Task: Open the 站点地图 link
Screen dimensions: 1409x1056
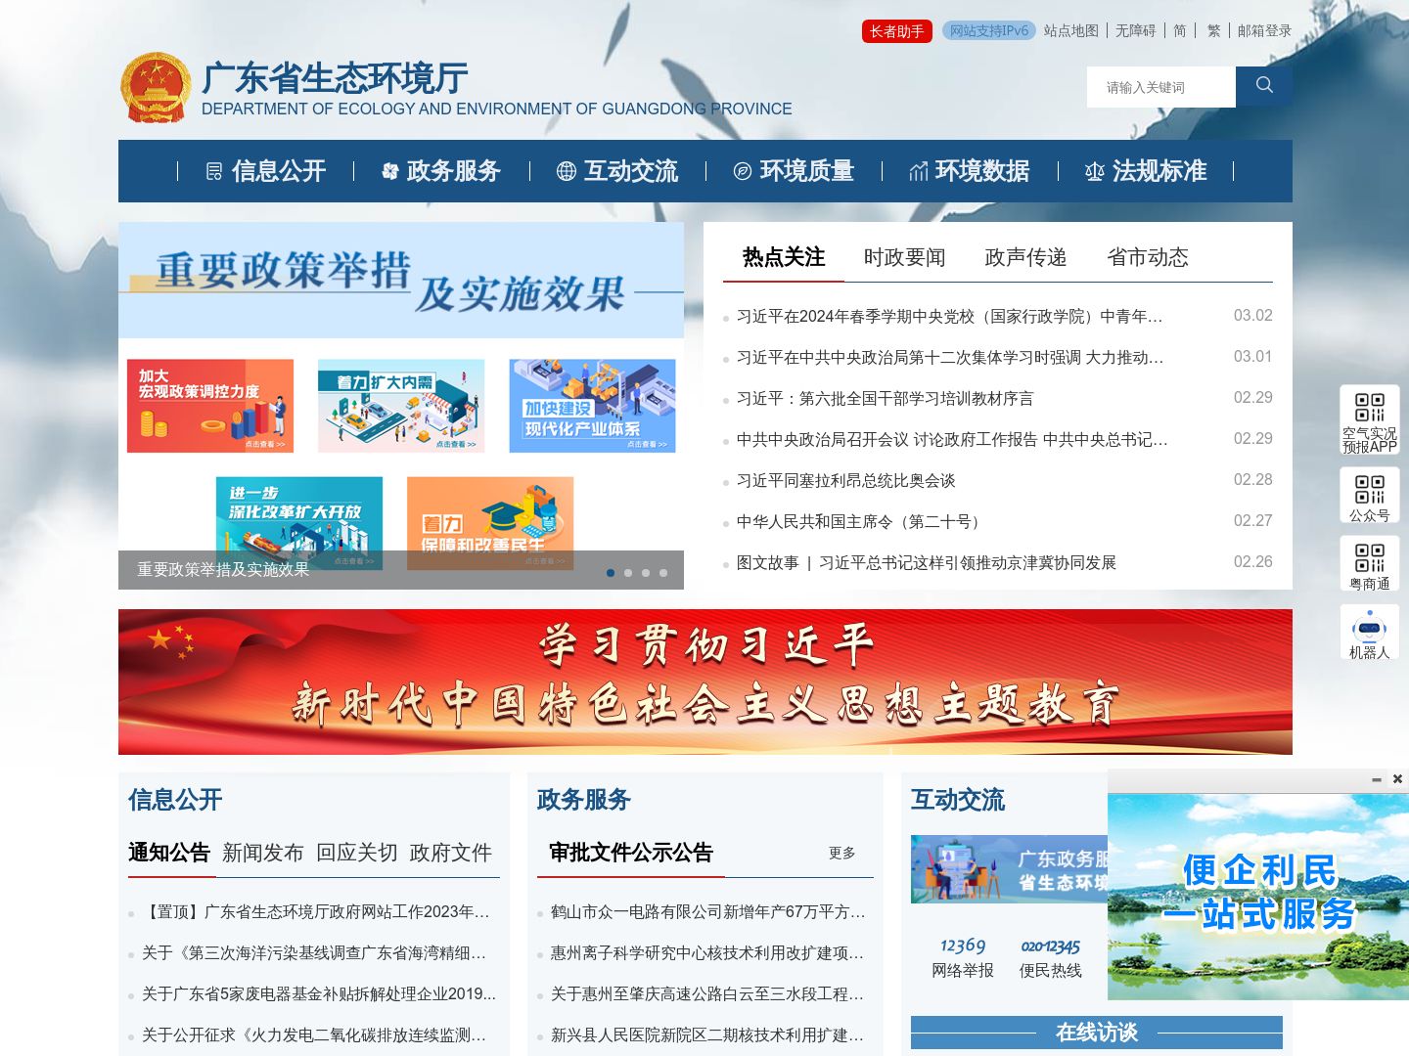Action: (x=1071, y=31)
